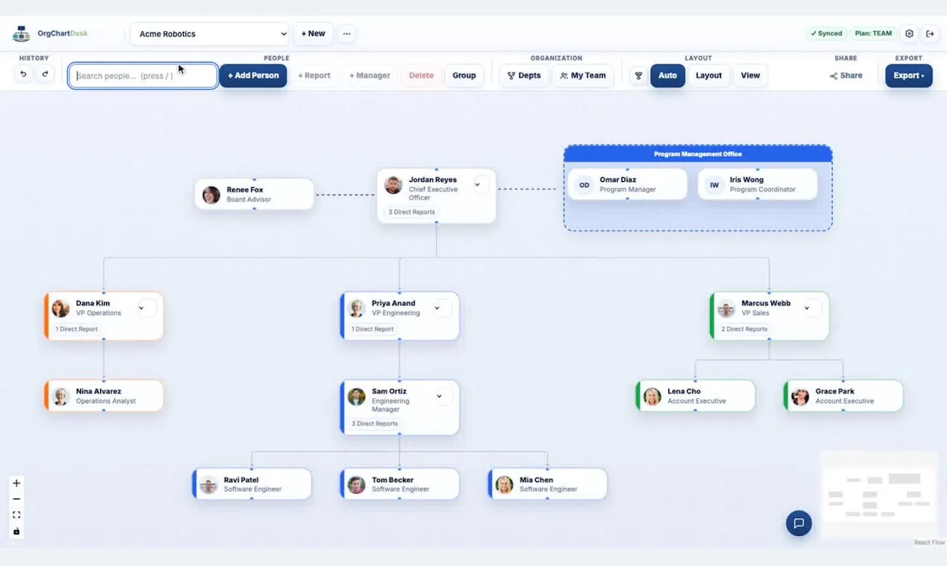Toggle Auto layout mode

pyautogui.click(x=668, y=76)
